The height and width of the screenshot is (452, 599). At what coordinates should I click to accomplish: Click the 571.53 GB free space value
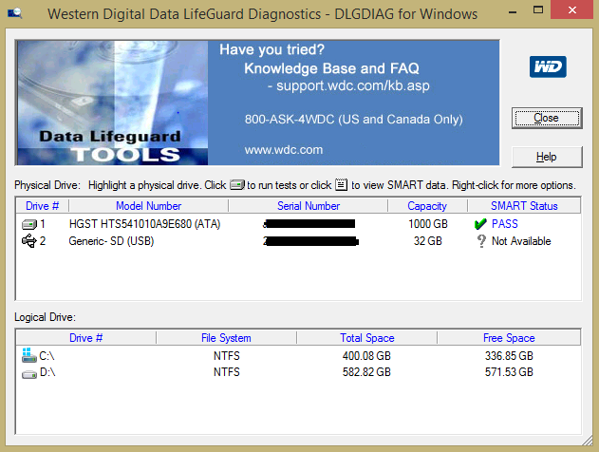[509, 372]
